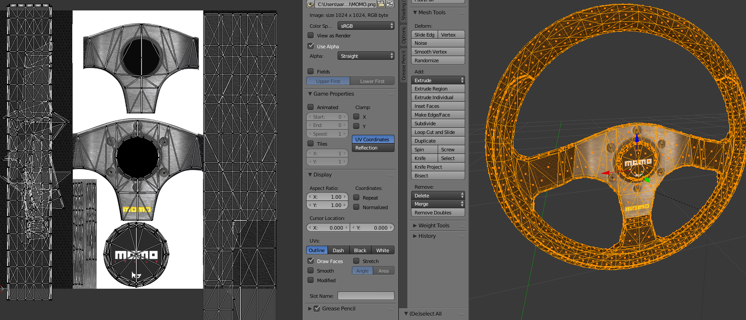Image resolution: width=746 pixels, height=320 pixels.
Task: Open image file browser folder icon
Action: 381,4
